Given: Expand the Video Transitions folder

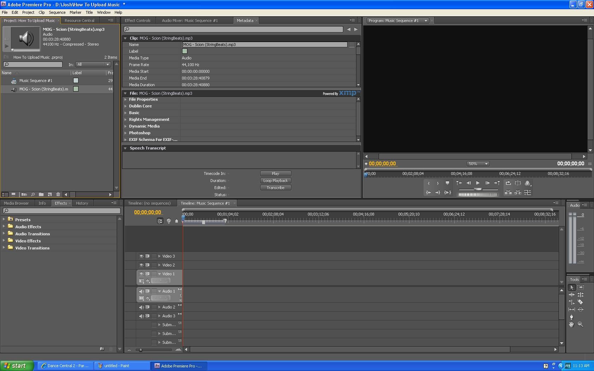Looking at the screenshot, I should [x=4, y=247].
